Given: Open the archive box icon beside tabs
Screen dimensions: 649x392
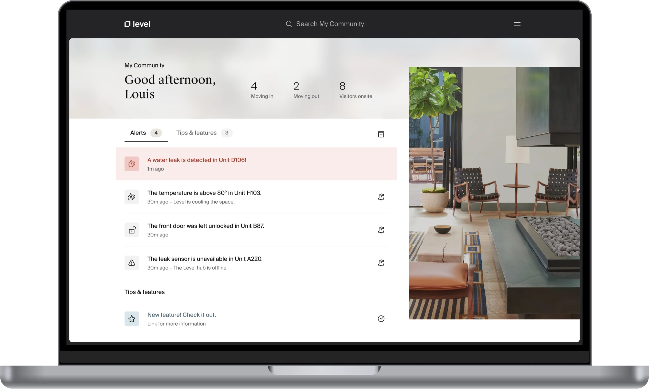Looking at the screenshot, I should [381, 134].
